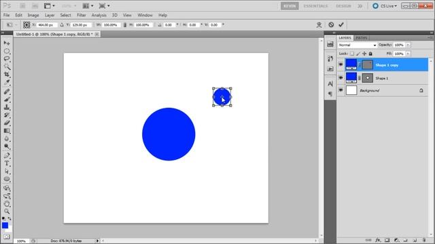The width and height of the screenshot is (435, 244).
Task: Open the layer Opacity slider arrow
Action: (408, 45)
